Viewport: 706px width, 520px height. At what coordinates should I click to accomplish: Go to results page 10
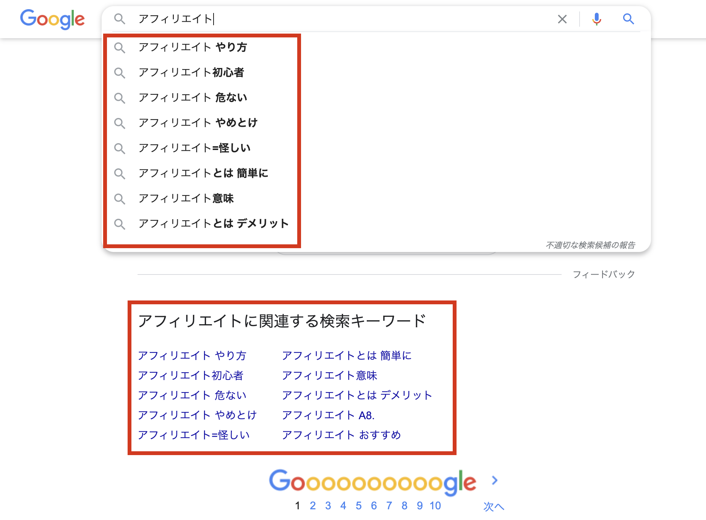coord(435,506)
